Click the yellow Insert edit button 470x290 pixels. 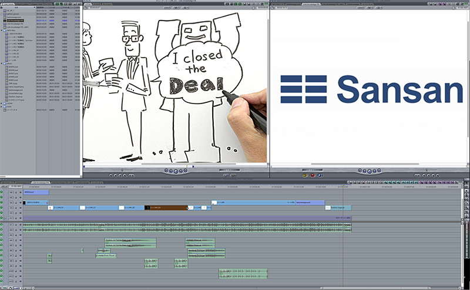[305, 175]
